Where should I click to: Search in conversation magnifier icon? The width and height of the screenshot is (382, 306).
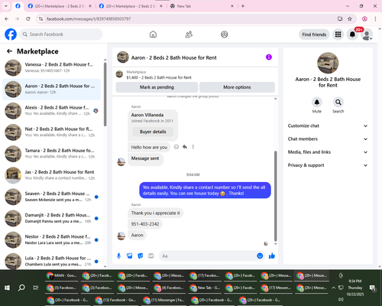coord(338,103)
